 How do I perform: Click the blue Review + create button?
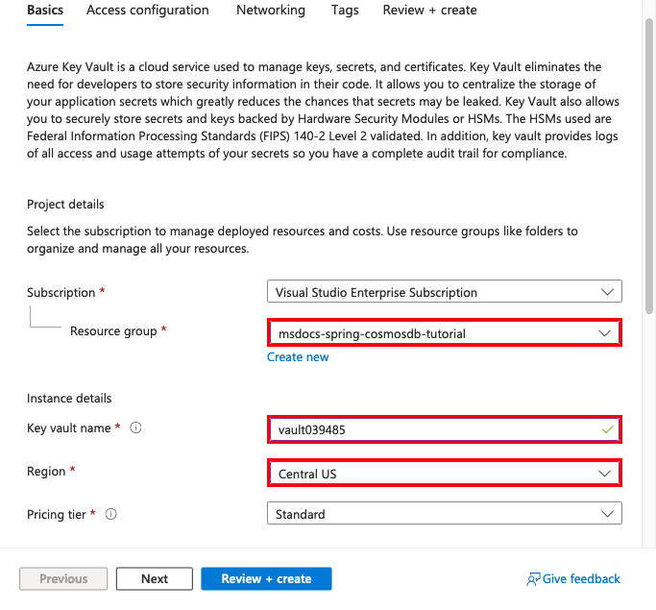[x=266, y=578]
